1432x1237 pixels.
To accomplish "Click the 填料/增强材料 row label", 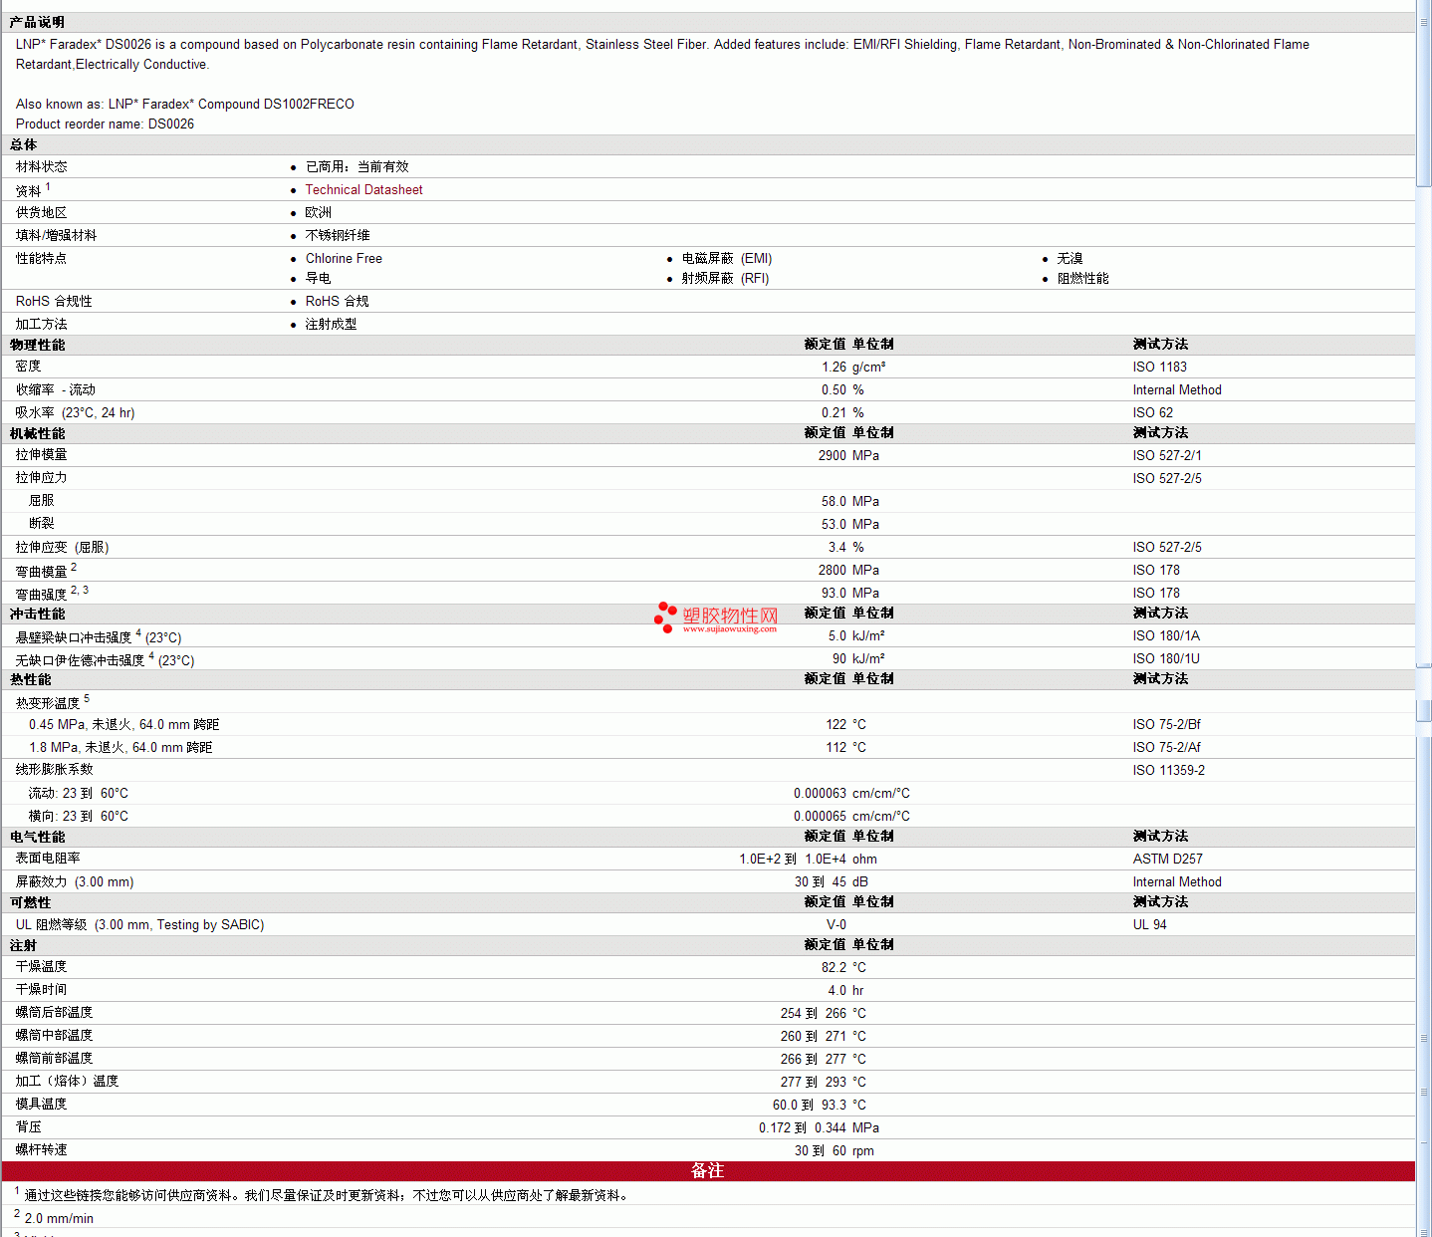I will click(x=56, y=235).
